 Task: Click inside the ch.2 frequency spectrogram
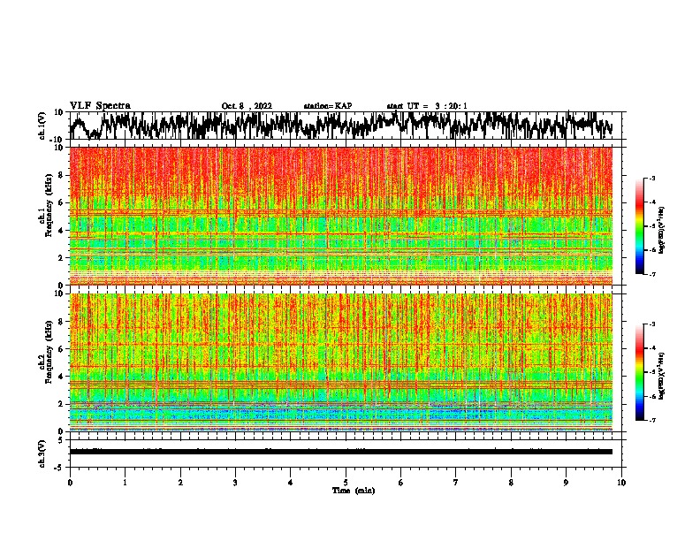coord(341,362)
